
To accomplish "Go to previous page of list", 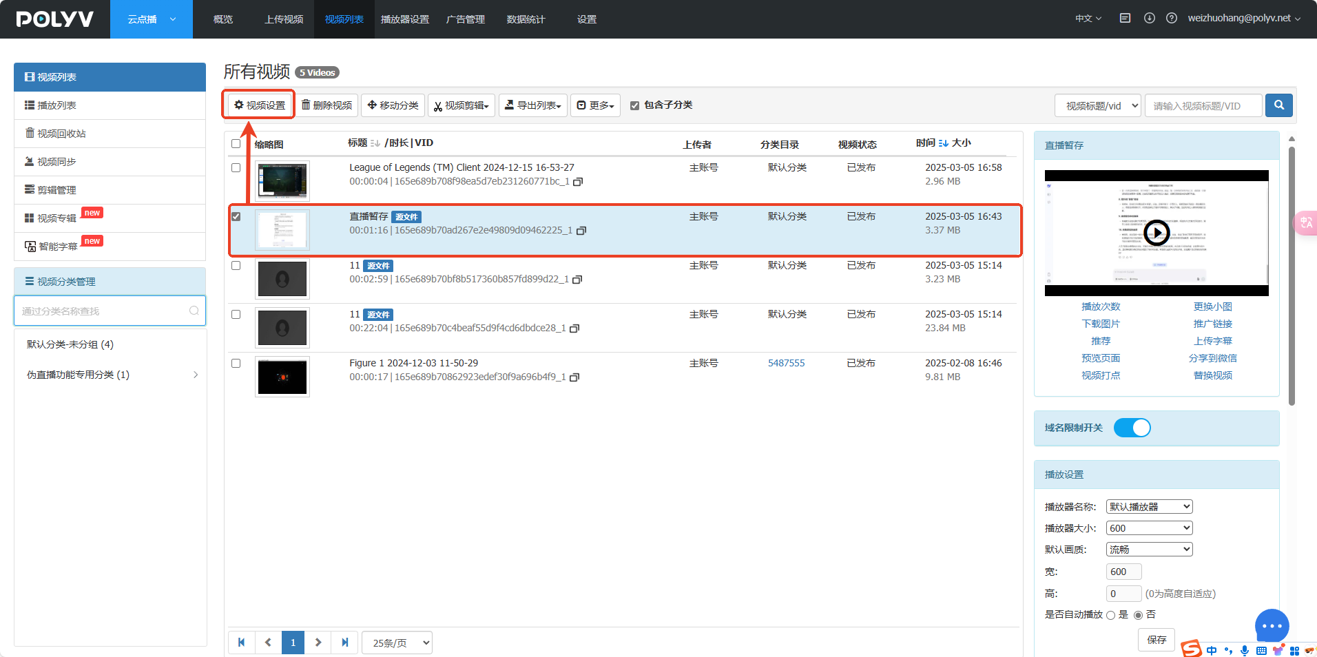I will 268,643.
